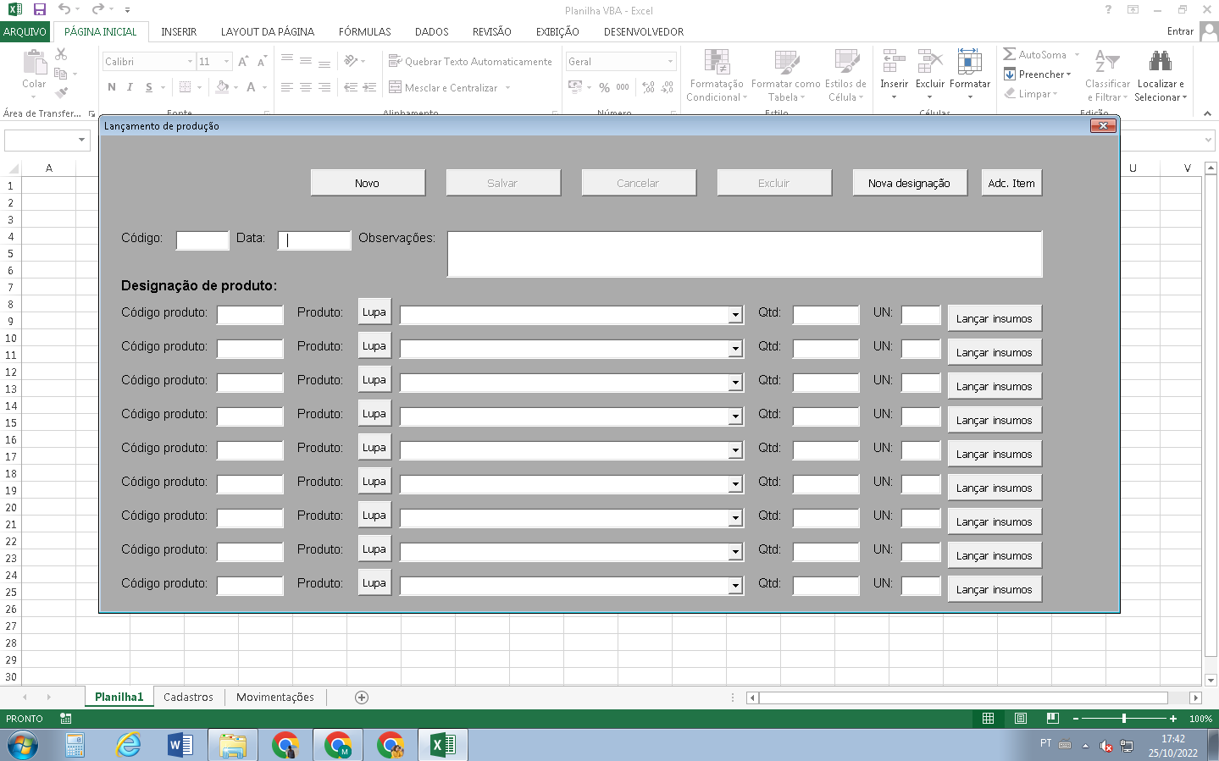
Task: Click first row Lupa button
Action: [374, 312]
